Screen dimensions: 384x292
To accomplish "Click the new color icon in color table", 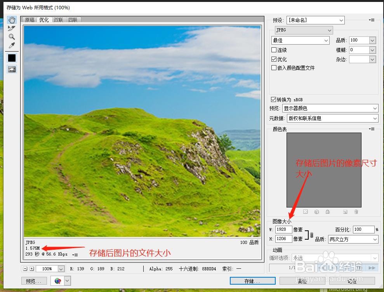I will [x=345, y=212].
